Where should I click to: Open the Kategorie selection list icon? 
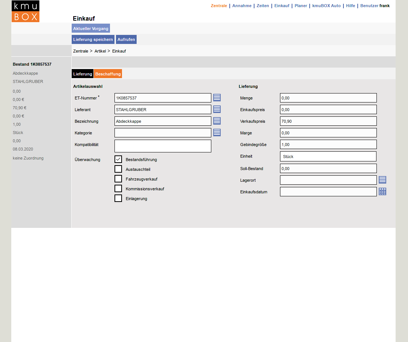pyautogui.click(x=217, y=133)
